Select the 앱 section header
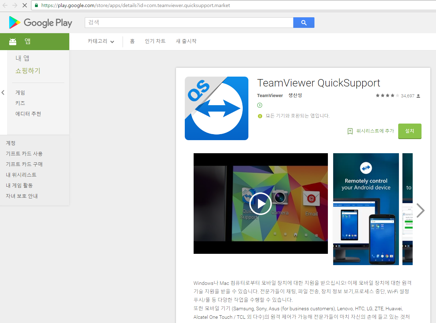The height and width of the screenshot is (323, 436). click(x=35, y=42)
